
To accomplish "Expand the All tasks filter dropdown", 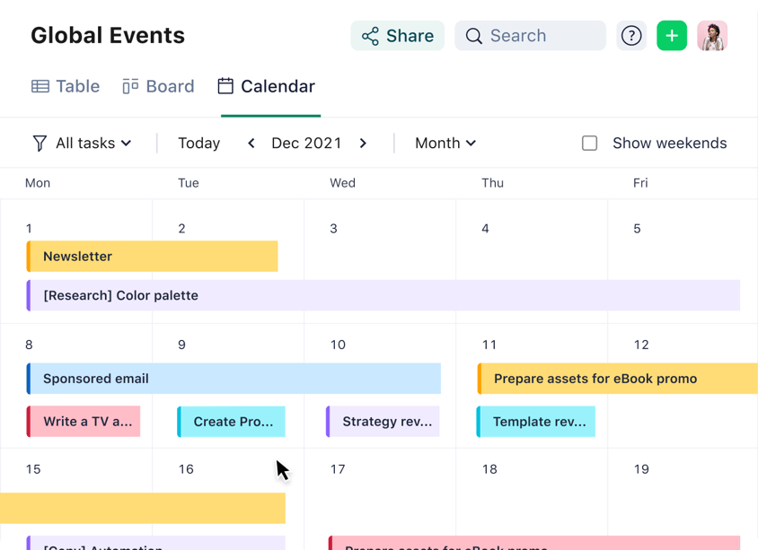I will click(93, 144).
